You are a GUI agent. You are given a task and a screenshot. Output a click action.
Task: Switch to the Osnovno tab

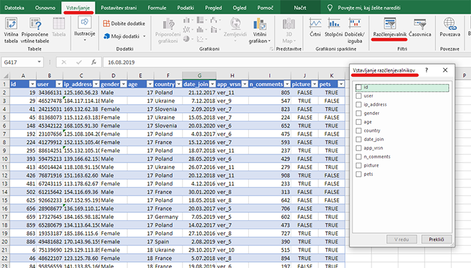pyautogui.click(x=45, y=8)
